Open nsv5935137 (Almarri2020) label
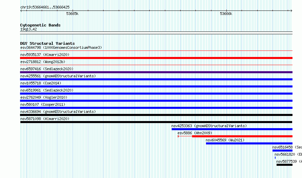 (x=45, y=55)
